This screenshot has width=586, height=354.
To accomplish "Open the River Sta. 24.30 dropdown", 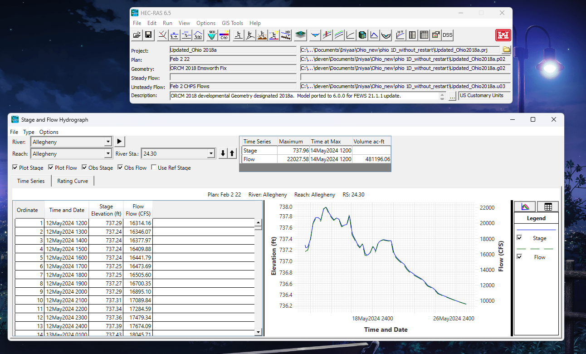I will click(x=211, y=154).
